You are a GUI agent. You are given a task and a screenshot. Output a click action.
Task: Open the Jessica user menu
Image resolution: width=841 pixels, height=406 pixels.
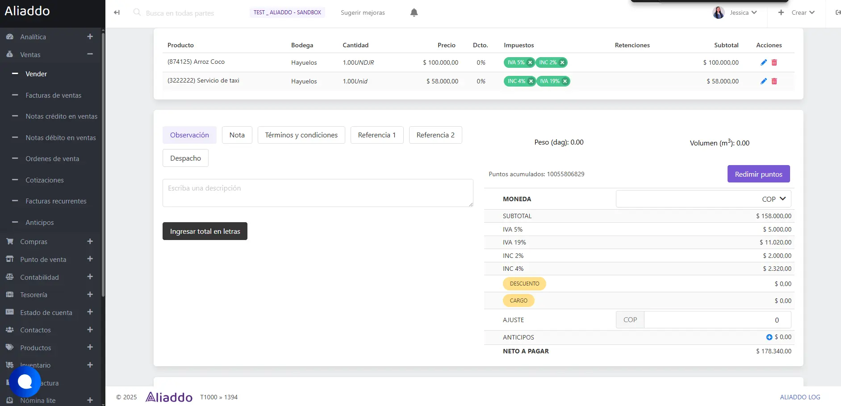(735, 12)
